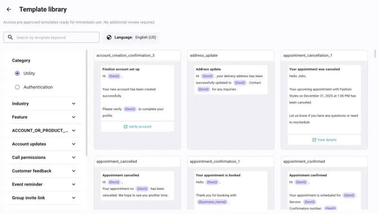Go back using the left arrow icon
This screenshot has height=214, width=379.
[9, 9]
